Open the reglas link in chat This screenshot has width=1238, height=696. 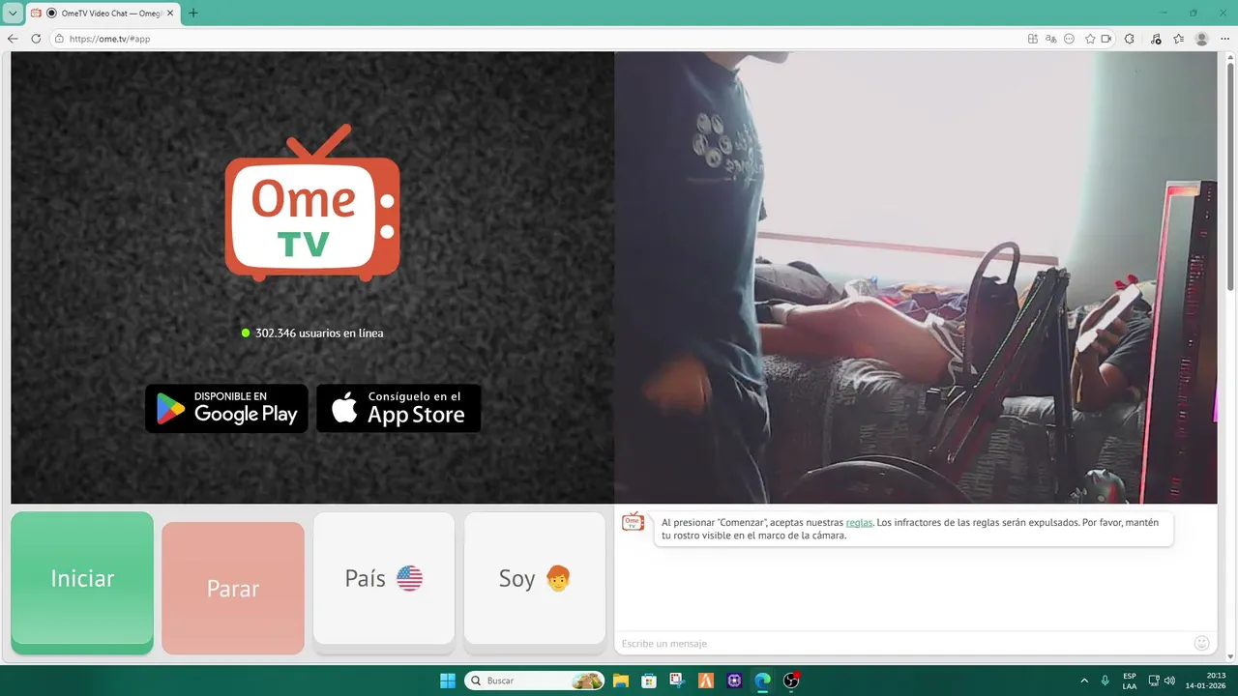pos(859,523)
